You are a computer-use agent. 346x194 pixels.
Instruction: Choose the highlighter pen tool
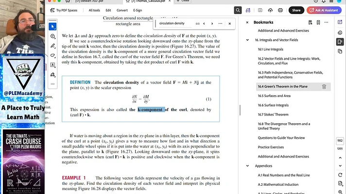(52, 46)
